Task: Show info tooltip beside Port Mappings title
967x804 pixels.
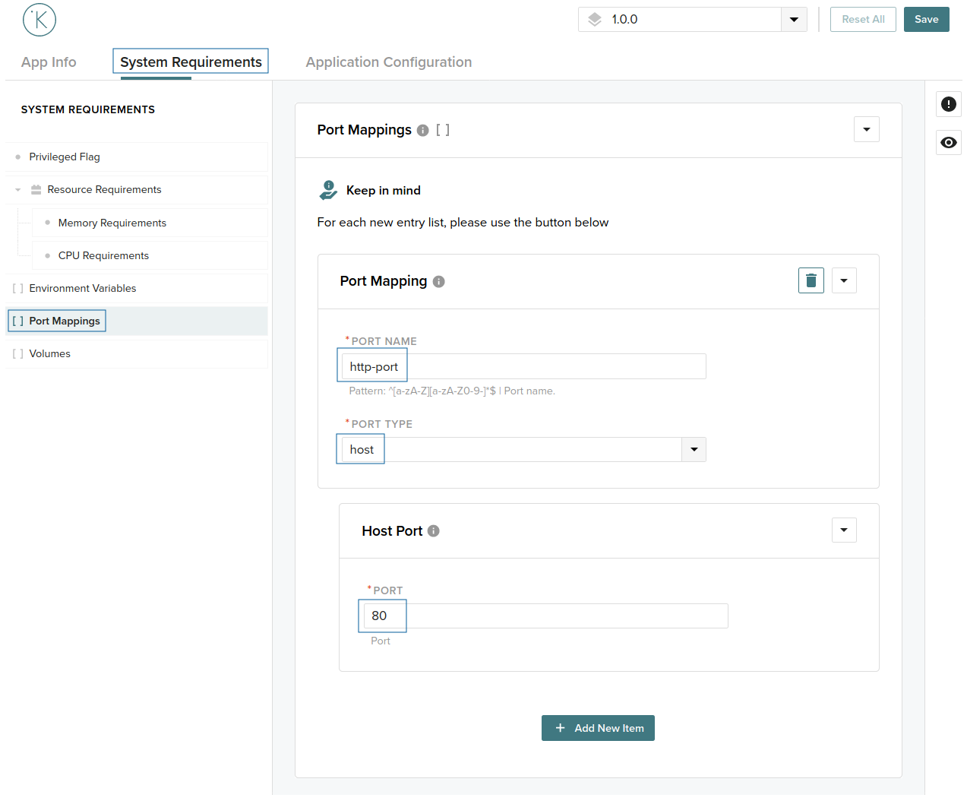Action: tap(423, 131)
